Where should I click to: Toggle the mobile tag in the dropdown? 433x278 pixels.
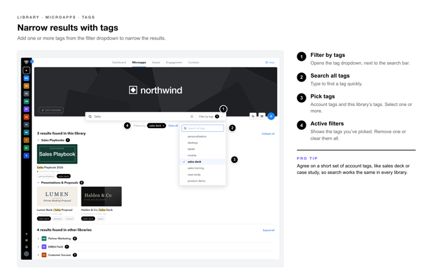pyautogui.click(x=203, y=156)
